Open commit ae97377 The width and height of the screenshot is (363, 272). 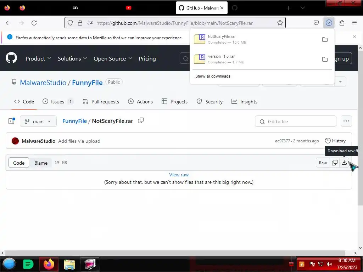(x=283, y=141)
